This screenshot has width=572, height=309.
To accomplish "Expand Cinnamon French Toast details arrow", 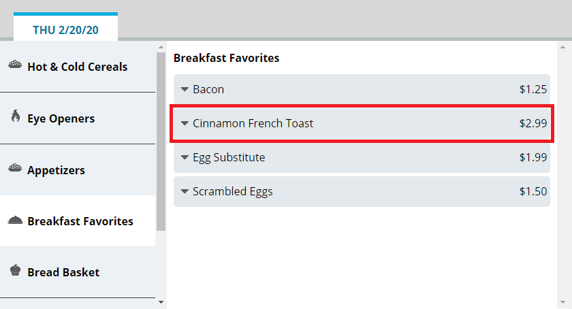I will click(x=185, y=123).
